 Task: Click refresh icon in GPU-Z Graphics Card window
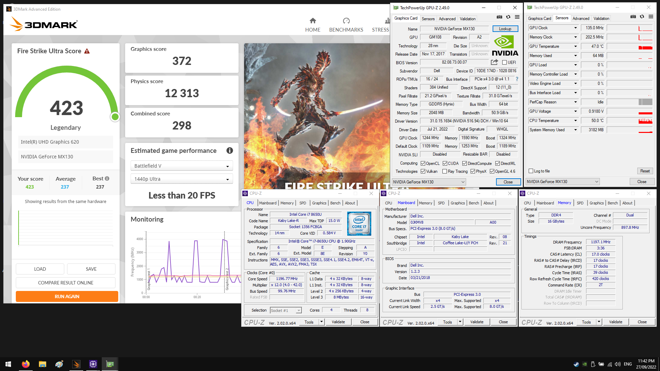pos(508,17)
